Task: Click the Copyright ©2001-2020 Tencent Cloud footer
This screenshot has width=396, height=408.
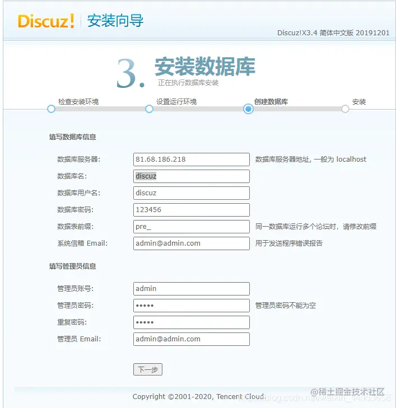Action: pyautogui.click(x=199, y=397)
